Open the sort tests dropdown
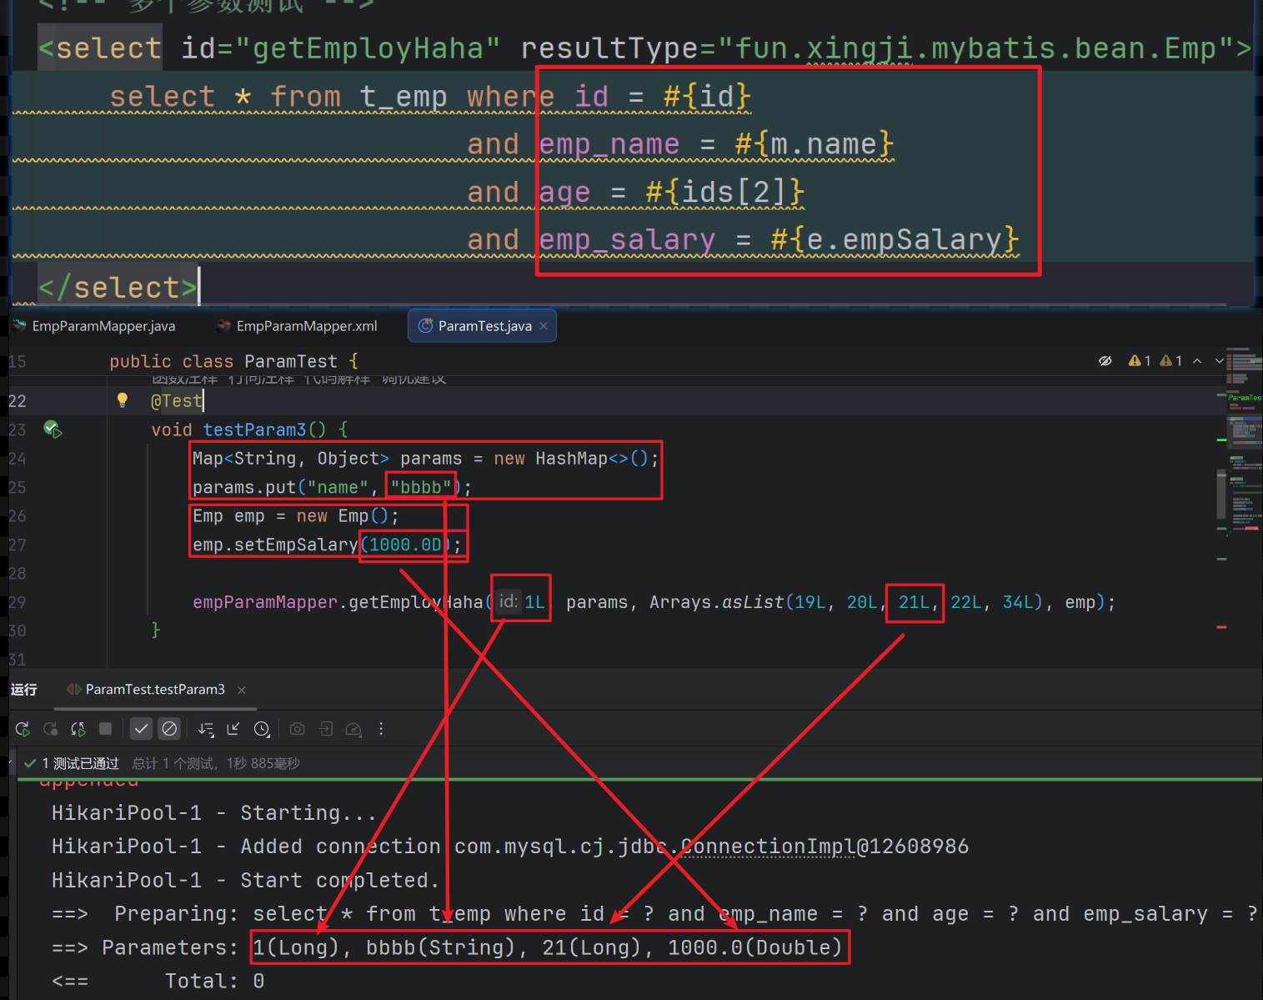The image size is (1263, 1000). [x=206, y=729]
